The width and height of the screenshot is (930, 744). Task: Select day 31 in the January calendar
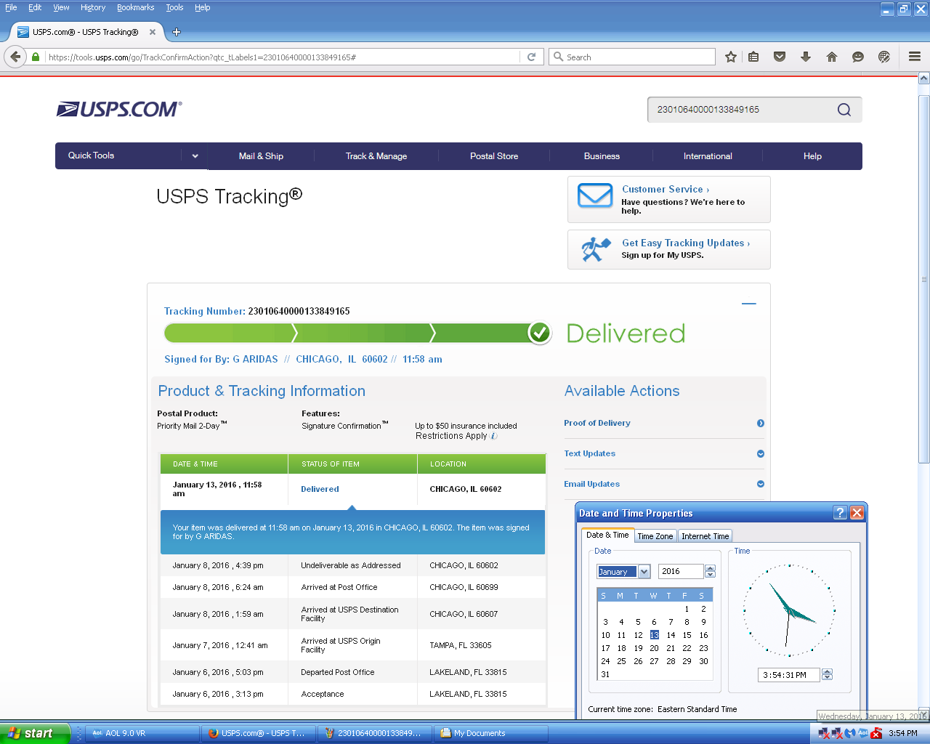605,674
